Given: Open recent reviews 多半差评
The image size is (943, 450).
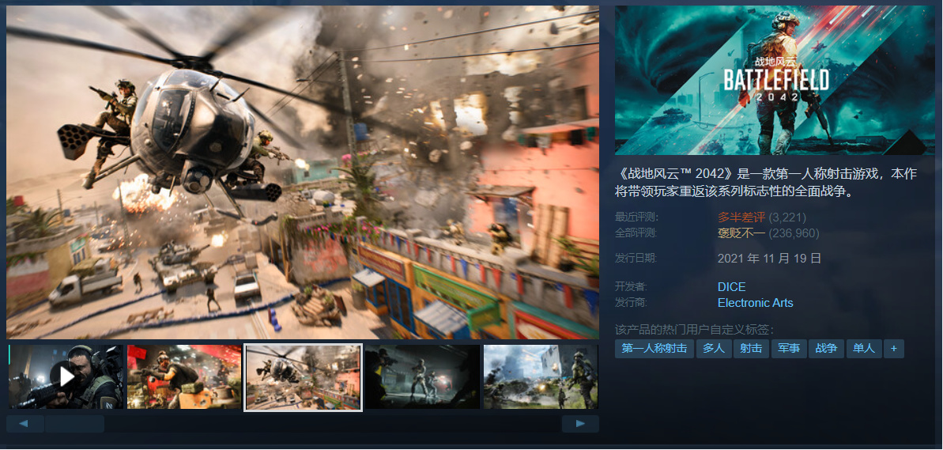Looking at the screenshot, I should [741, 217].
